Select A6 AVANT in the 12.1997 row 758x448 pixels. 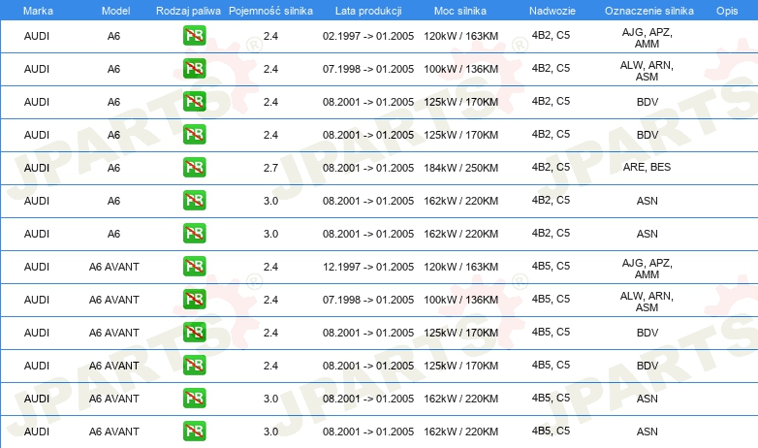(114, 267)
